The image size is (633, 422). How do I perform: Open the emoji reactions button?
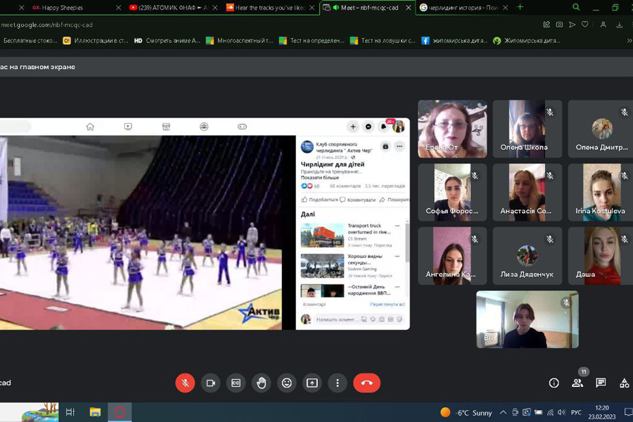click(286, 383)
